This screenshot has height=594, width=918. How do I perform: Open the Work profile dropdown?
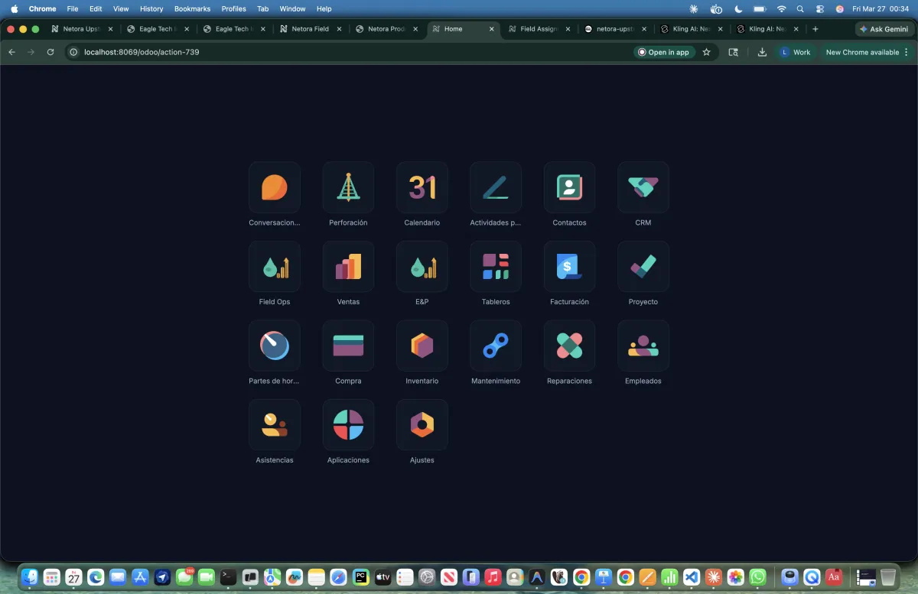point(795,52)
